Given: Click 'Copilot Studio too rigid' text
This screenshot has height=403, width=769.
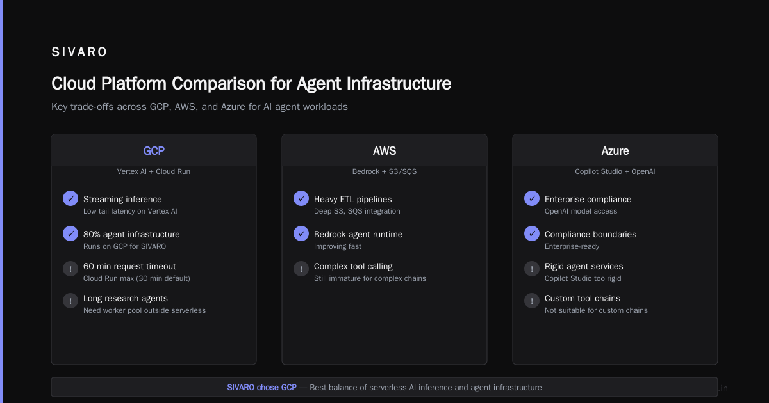Looking at the screenshot, I should click(x=583, y=278).
